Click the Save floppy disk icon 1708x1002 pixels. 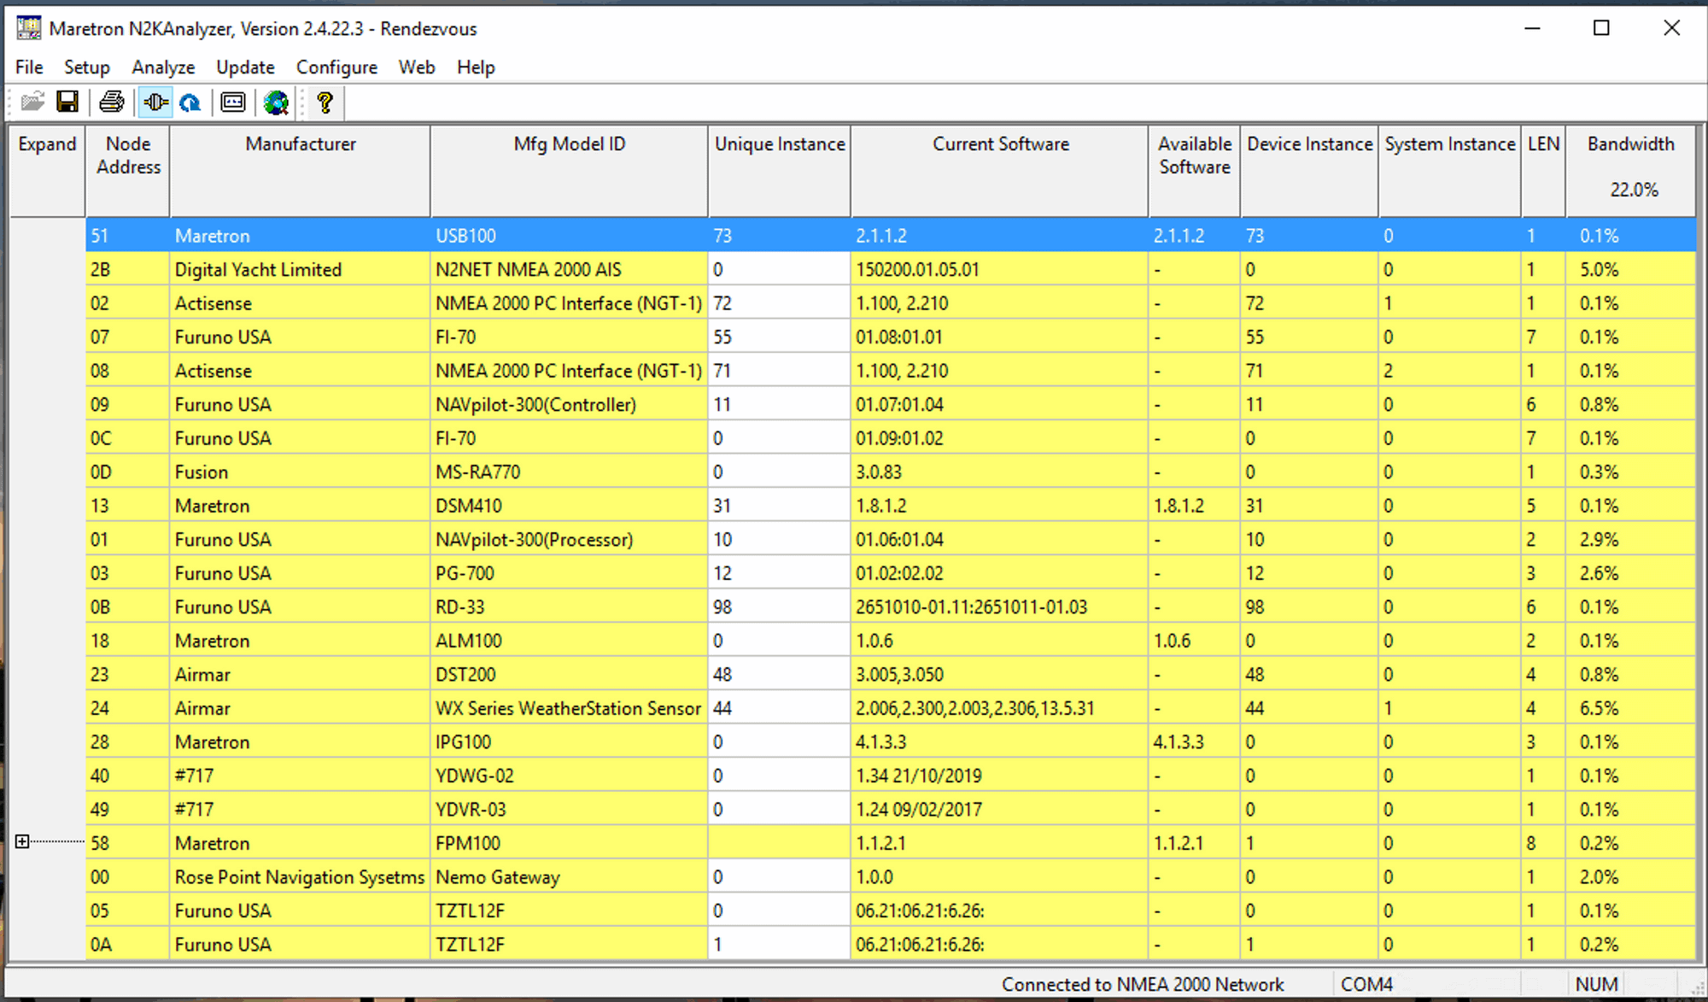tap(67, 103)
